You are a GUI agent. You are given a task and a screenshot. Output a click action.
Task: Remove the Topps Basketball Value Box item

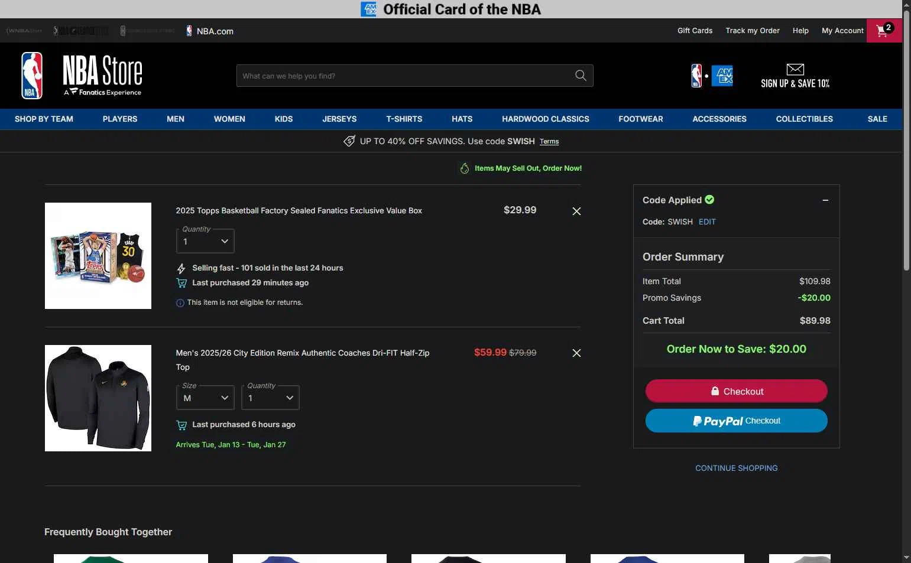576,211
